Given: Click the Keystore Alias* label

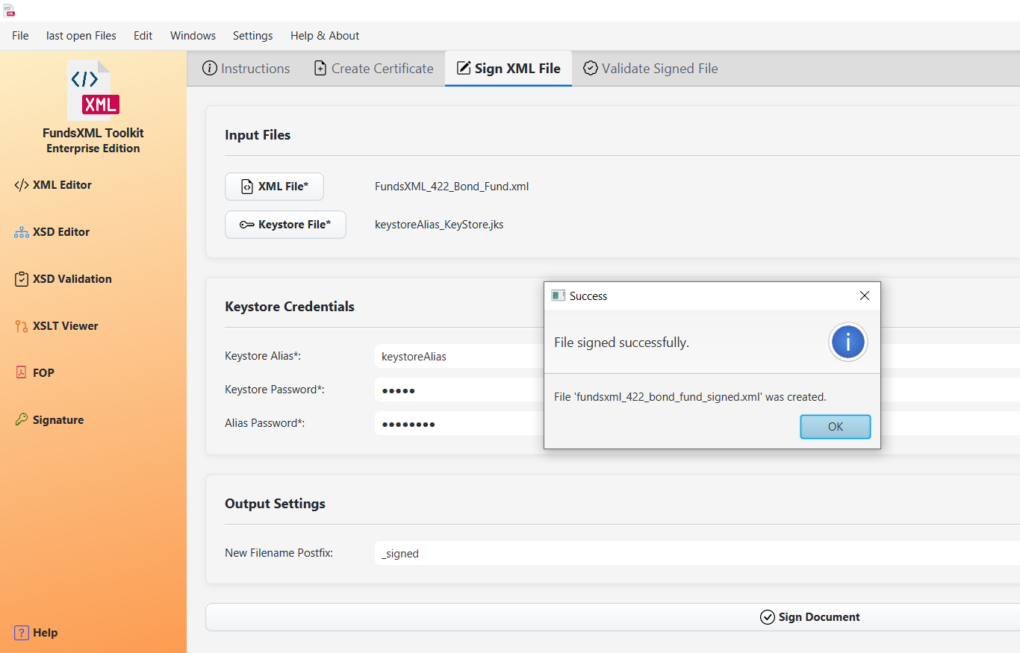Looking at the screenshot, I should pos(262,357).
